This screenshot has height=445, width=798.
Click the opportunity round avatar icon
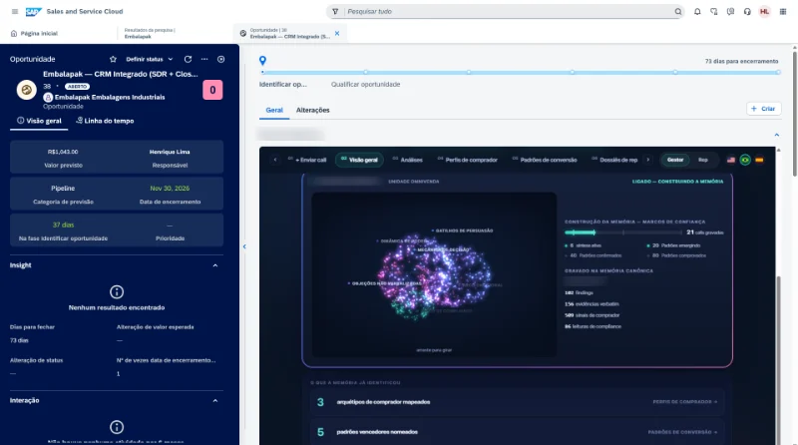click(27, 90)
